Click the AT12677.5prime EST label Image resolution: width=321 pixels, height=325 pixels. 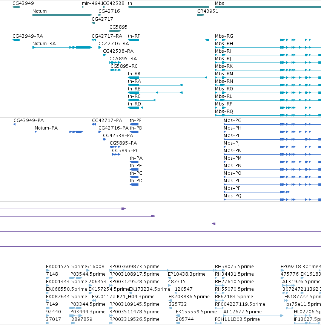point(242,312)
